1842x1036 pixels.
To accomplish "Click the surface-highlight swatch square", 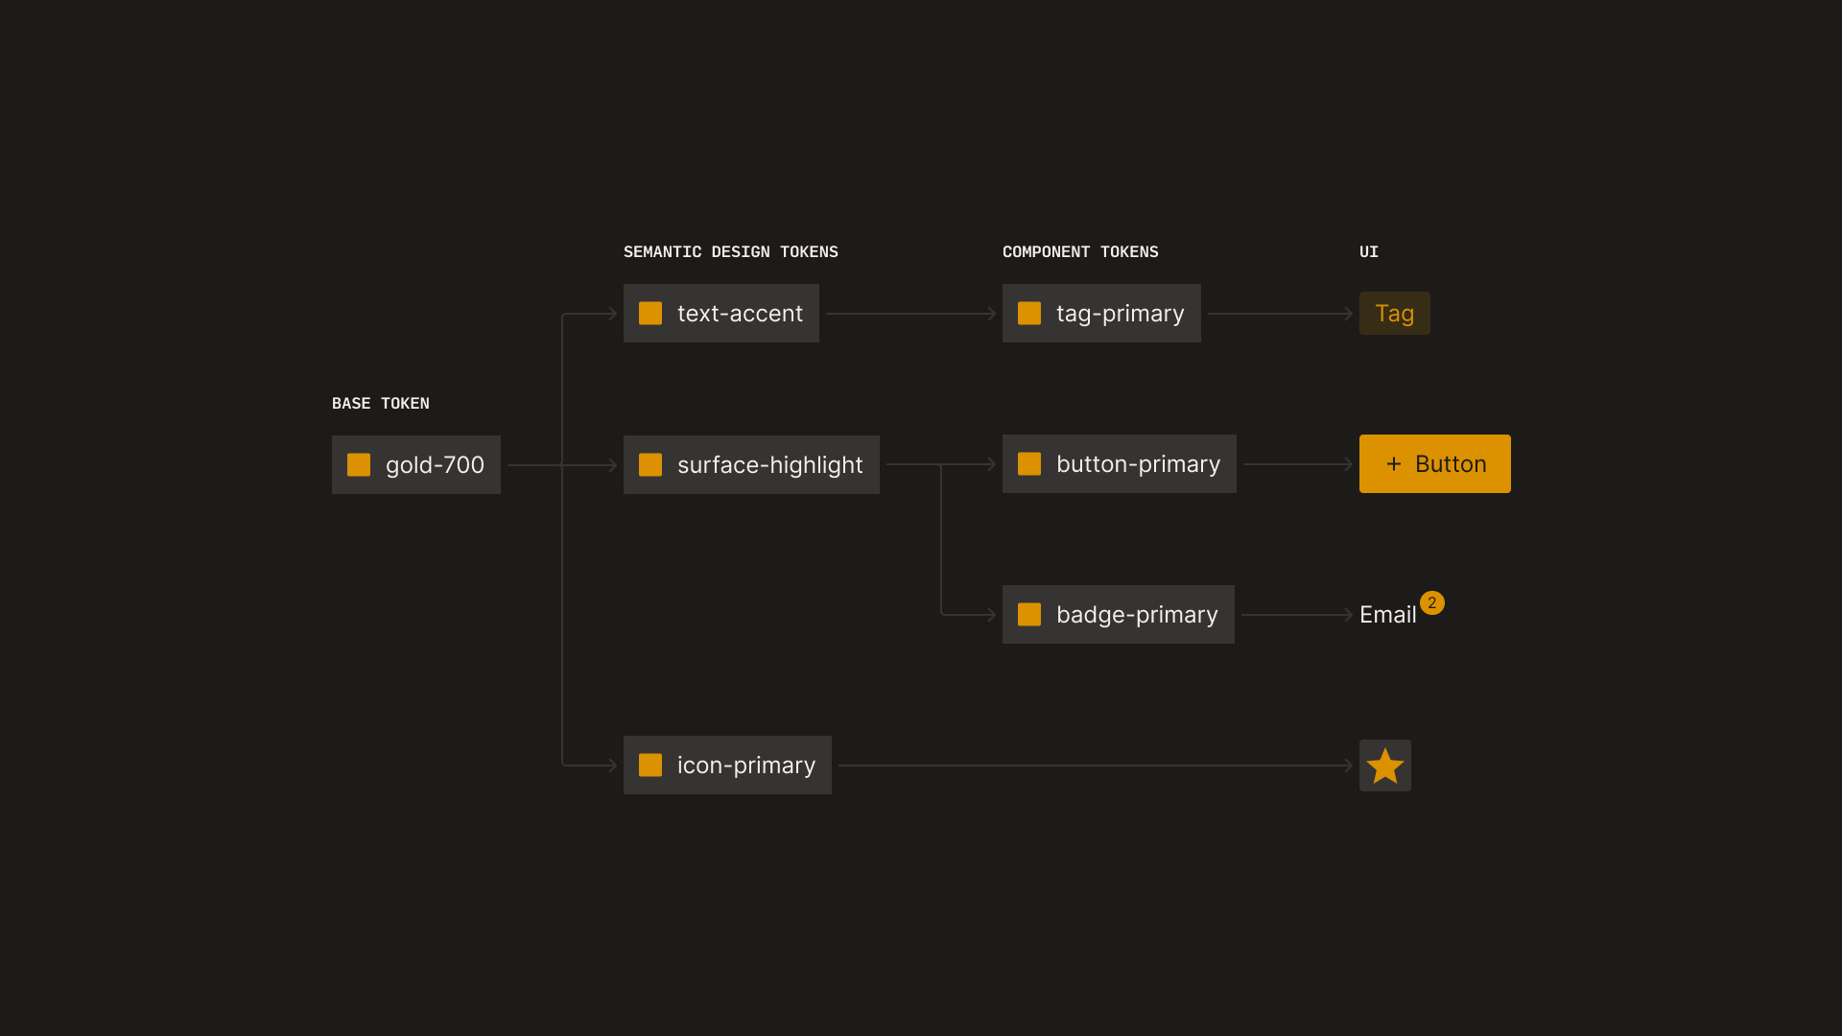I will point(650,465).
